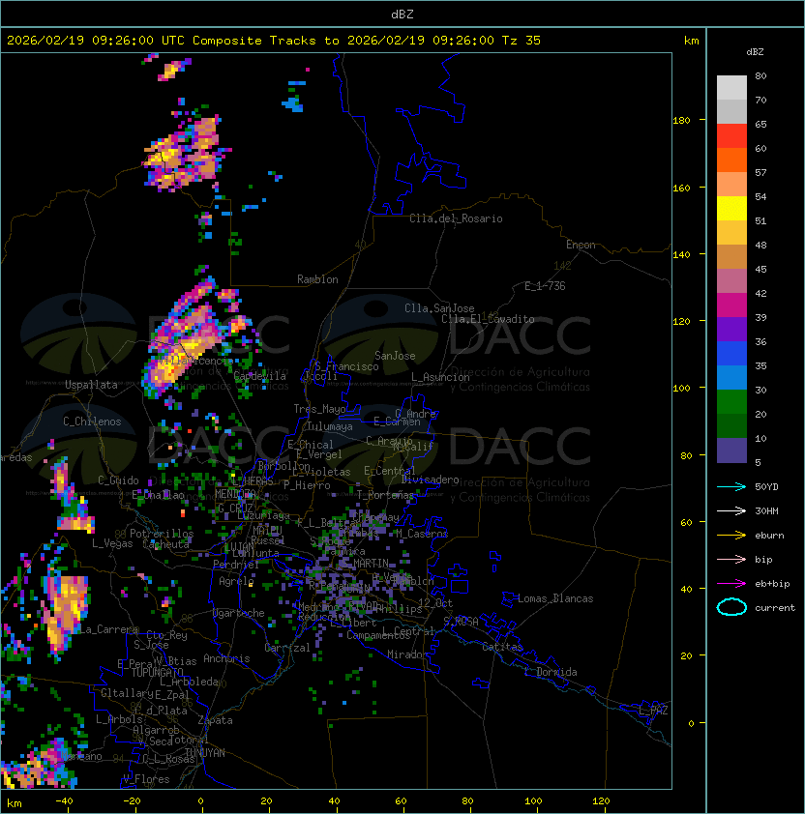
Task: Select the deep purple swatch in the dBZ scale
Action: tap(731, 329)
